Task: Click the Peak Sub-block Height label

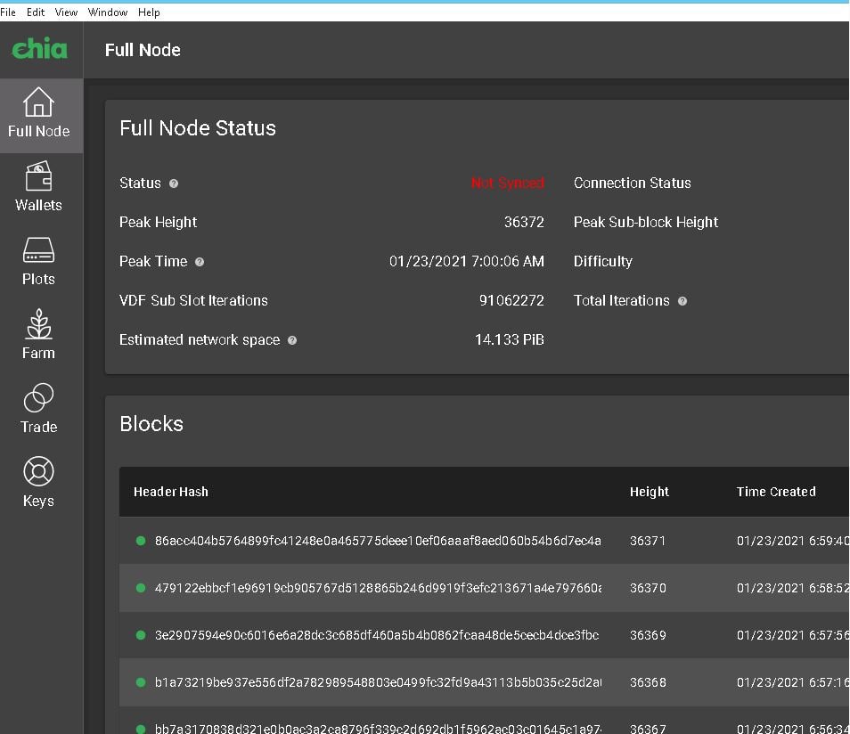Action: tap(646, 223)
